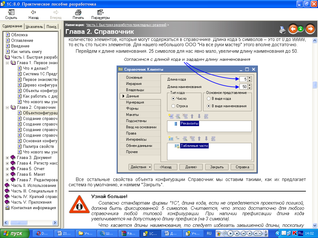
Task: Switch to the Указатель tab
Action: tap(34, 27)
